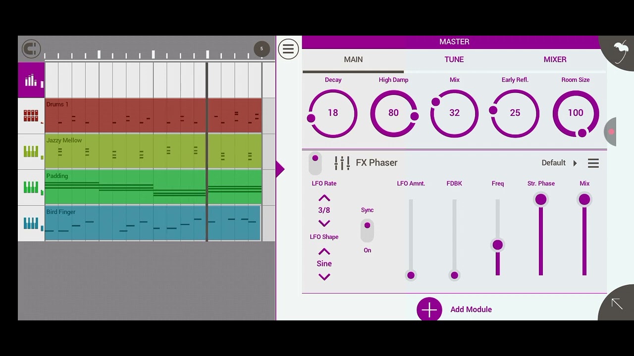634x356 pixels.
Task: Select the Drums 1 red clip
Action: coord(153,116)
